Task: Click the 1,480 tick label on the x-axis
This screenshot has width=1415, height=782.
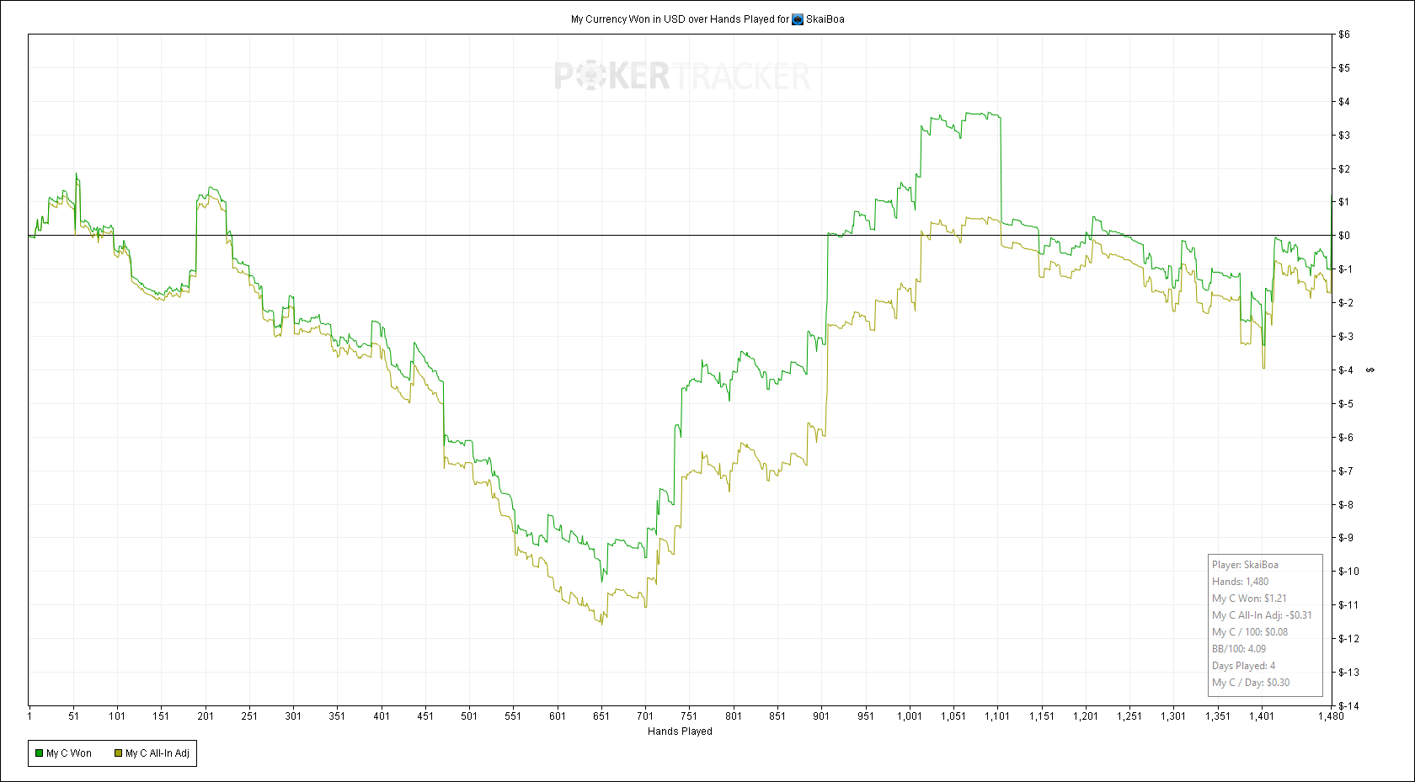Action: pos(1331,716)
